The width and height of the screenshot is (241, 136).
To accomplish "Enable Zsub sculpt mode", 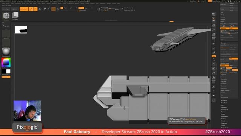I will [86, 8].
